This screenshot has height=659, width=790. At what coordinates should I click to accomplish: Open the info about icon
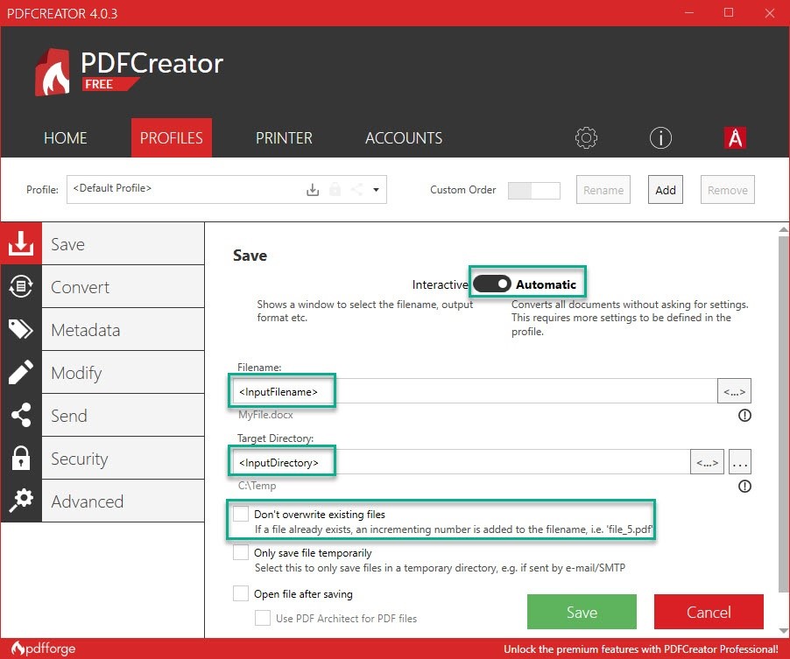pyautogui.click(x=660, y=137)
